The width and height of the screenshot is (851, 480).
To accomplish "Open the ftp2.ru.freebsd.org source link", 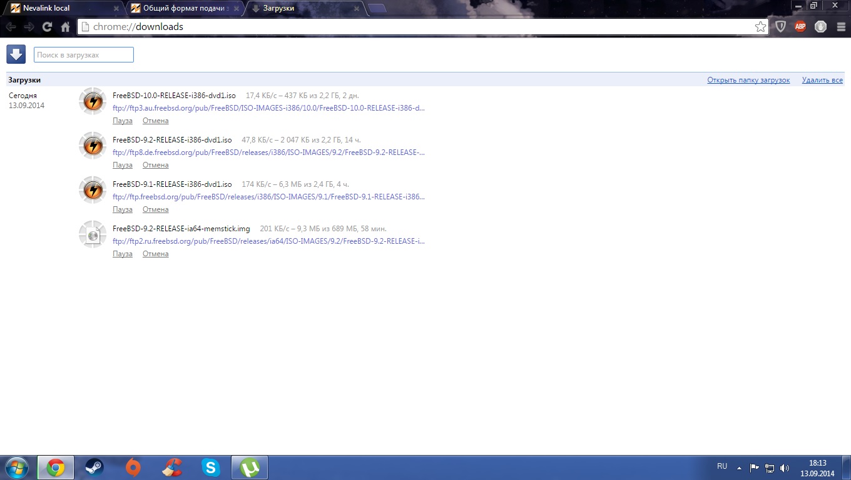I will 268,241.
